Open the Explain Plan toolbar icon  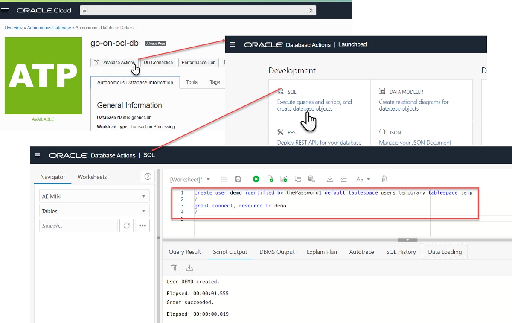[x=298, y=179]
